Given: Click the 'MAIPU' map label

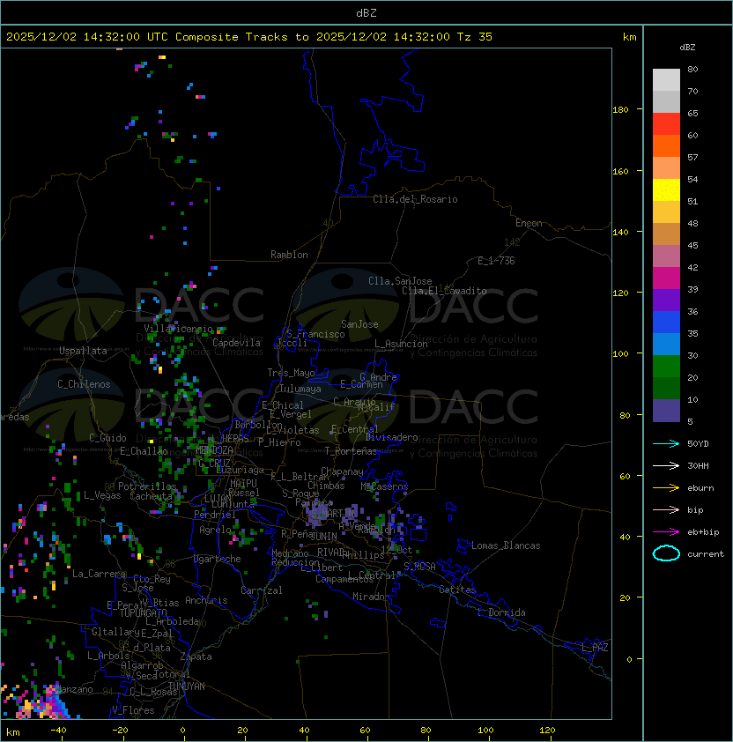Looking at the screenshot, I should [x=243, y=484].
